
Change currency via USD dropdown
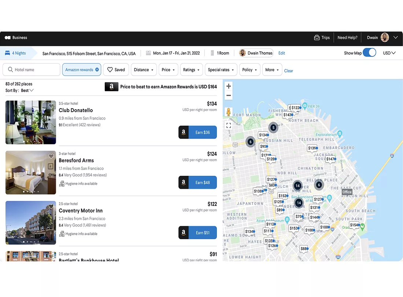(389, 53)
